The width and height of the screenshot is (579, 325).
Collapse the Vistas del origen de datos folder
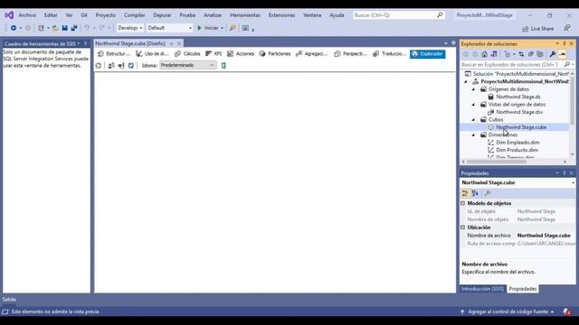(473, 105)
